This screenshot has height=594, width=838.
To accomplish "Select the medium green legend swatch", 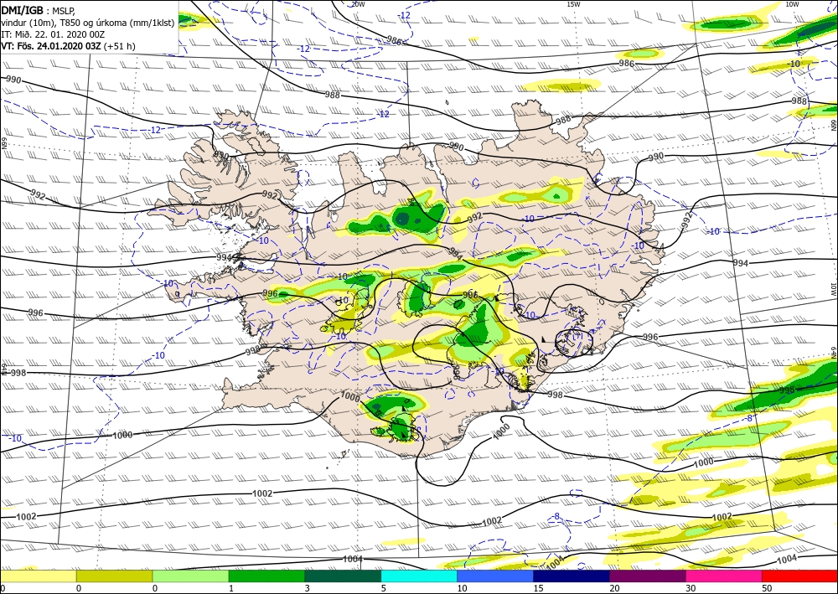I will point(266,576).
